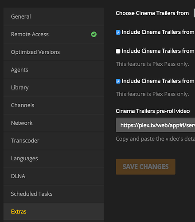Go to Languages settings
195x222 pixels.
pos(54,159)
